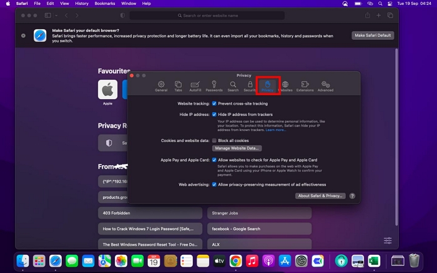Open the 403 Forbidden suggestion

pyautogui.click(x=150, y=213)
